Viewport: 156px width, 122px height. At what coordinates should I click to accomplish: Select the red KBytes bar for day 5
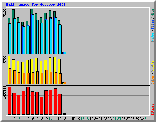point(28,101)
